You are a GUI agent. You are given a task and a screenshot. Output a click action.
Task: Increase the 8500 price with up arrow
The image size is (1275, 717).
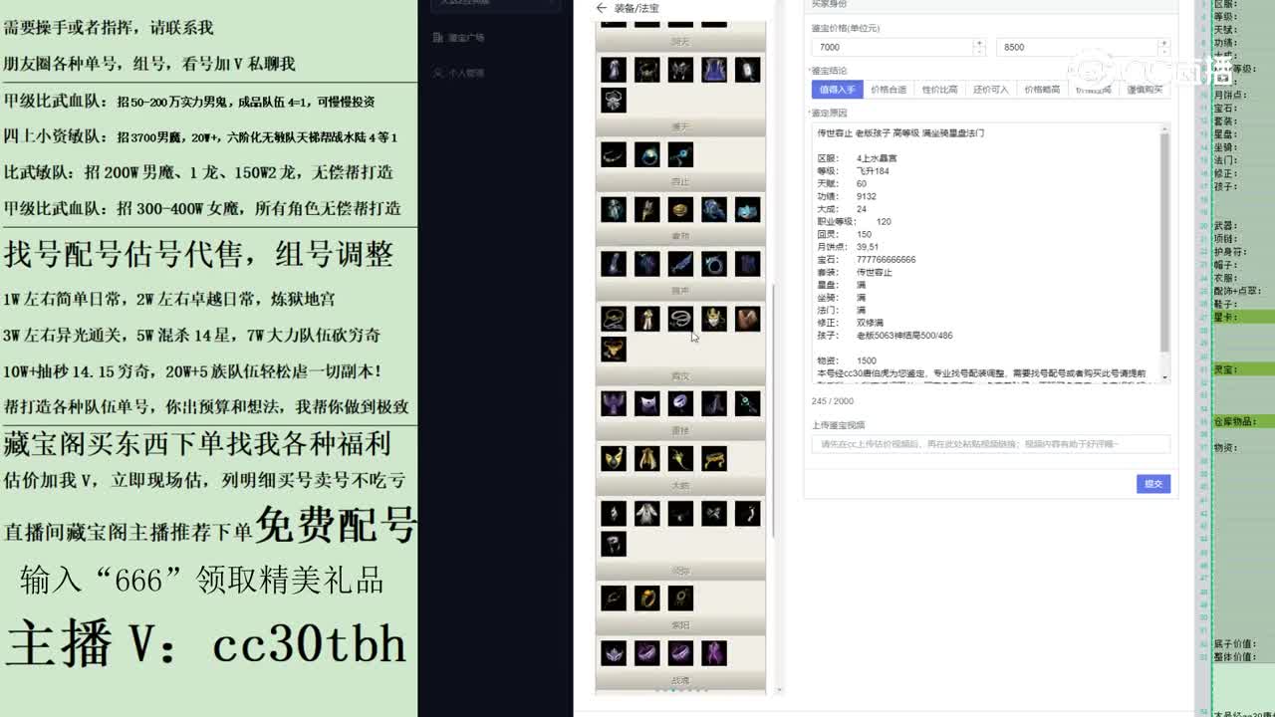tap(1163, 43)
